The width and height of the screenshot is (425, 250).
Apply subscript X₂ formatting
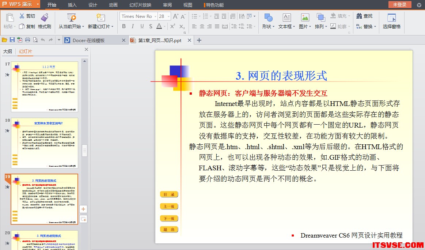[x=182, y=26]
